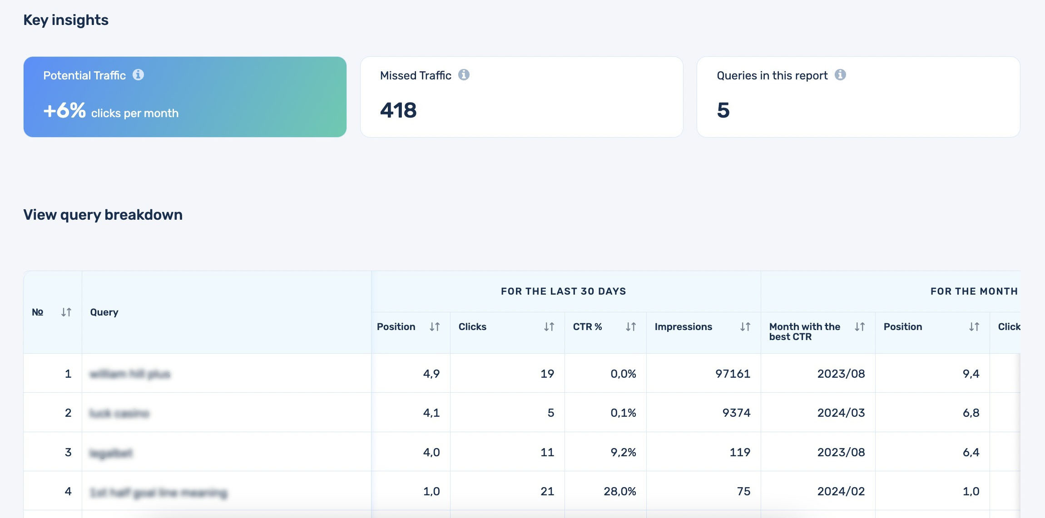Click CTR value 0,0%
The width and height of the screenshot is (1045, 518).
[623, 374]
